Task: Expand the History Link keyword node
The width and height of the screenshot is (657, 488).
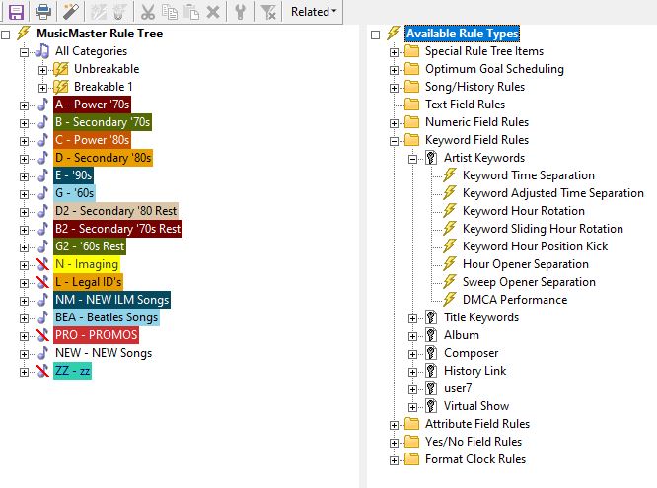Action: tap(412, 372)
